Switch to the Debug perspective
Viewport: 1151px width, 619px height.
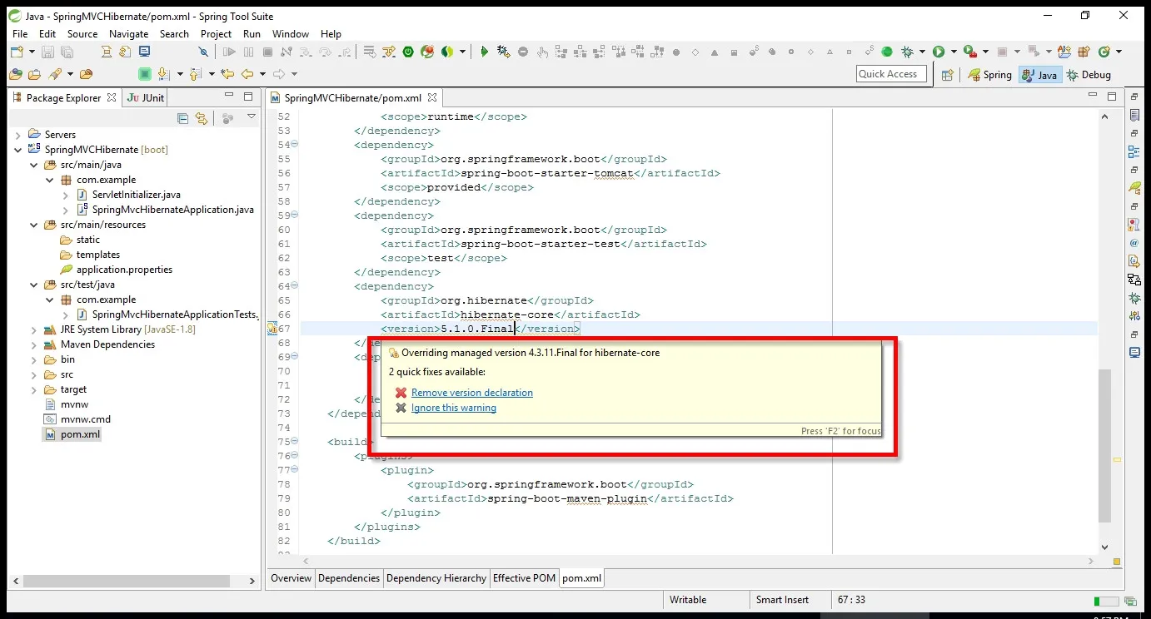1089,75
